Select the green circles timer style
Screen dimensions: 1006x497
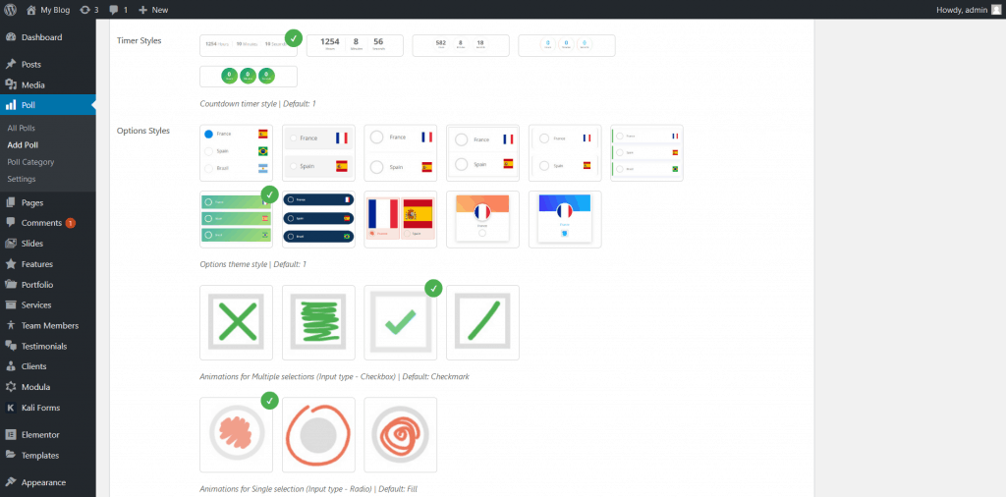click(x=248, y=76)
